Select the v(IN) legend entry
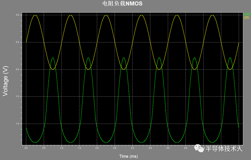The image size is (251, 160). coord(246,17)
